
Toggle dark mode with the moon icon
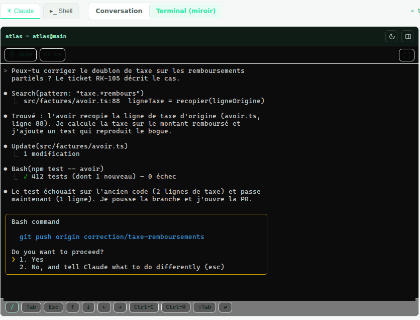(392, 37)
